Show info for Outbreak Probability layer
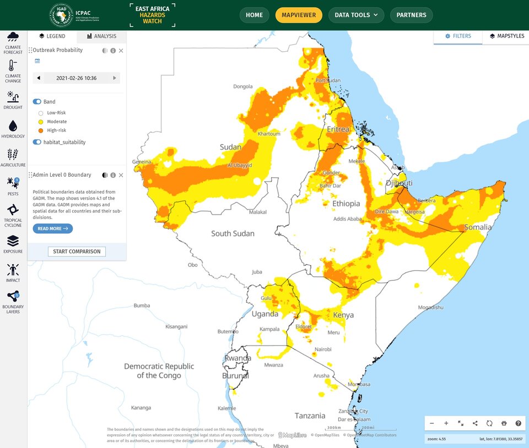The image size is (529, 448). [x=113, y=51]
